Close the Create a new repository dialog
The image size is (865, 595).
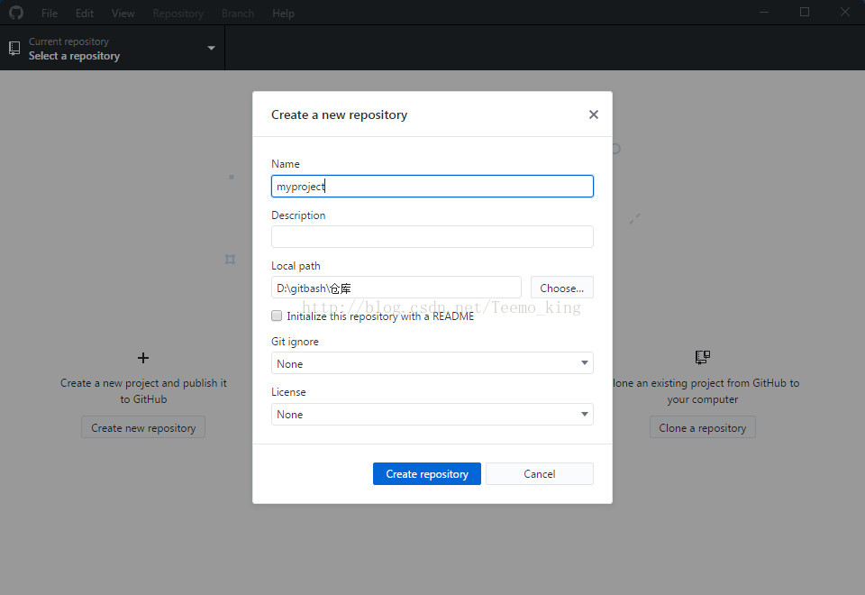[x=594, y=114]
